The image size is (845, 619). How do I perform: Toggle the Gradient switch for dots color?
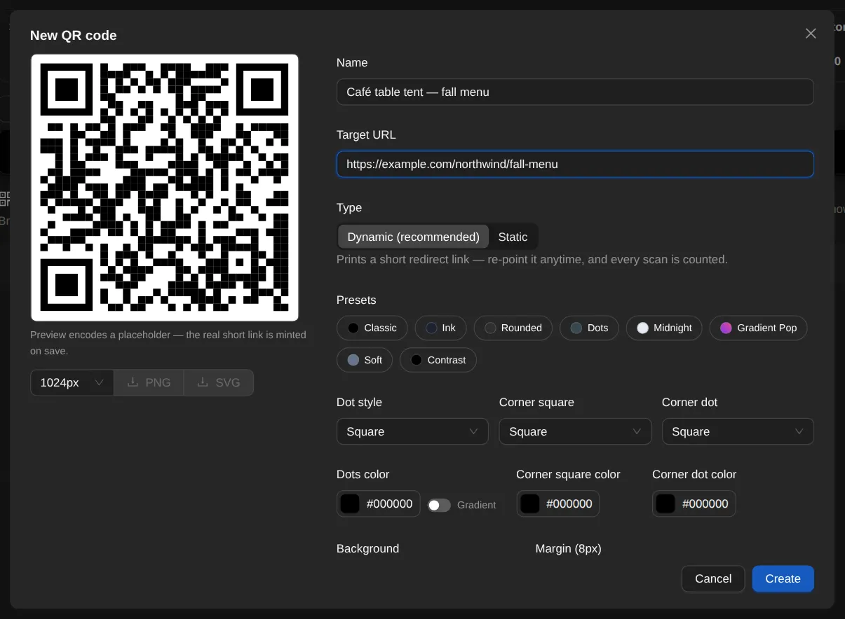click(439, 505)
